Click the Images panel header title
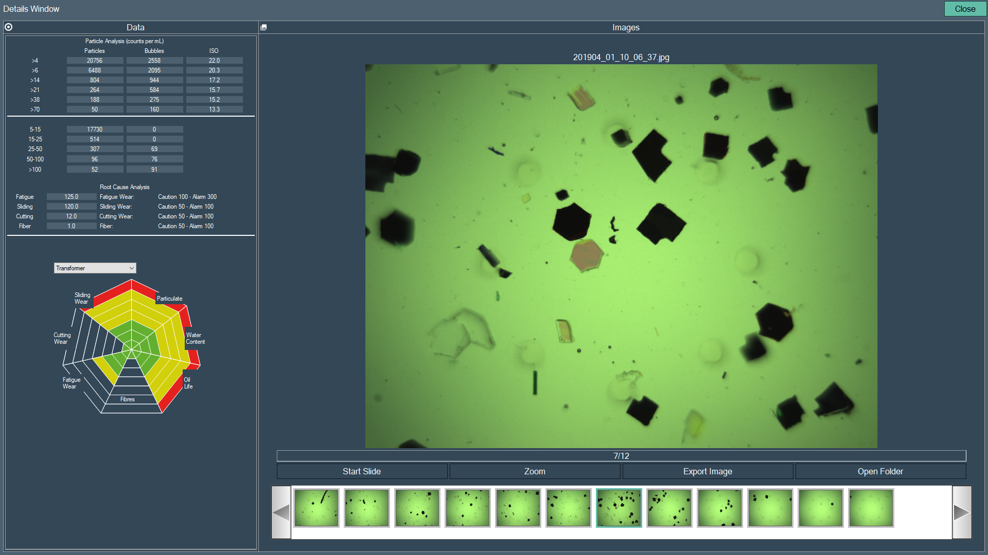The image size is (988, 555). click(x=626, y=27)
